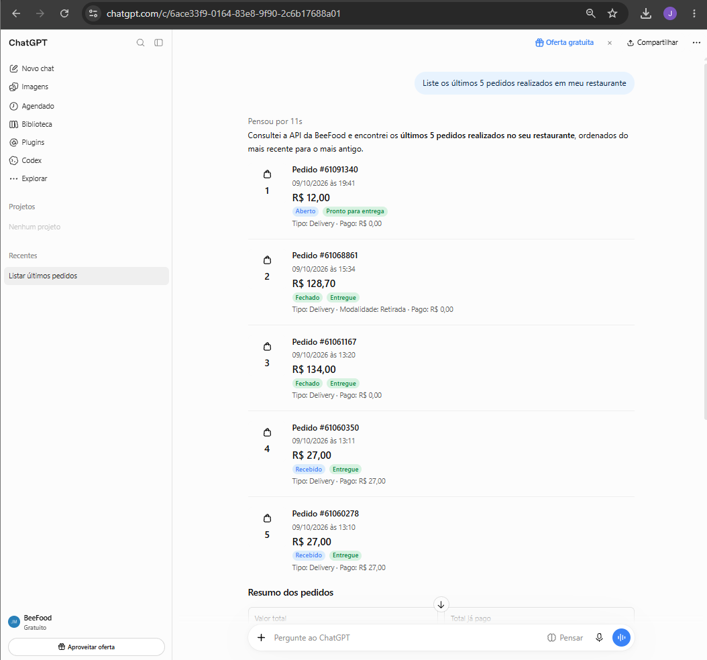Click the Pedido #61091340 title
707x660 pixels.
point(325,170)
